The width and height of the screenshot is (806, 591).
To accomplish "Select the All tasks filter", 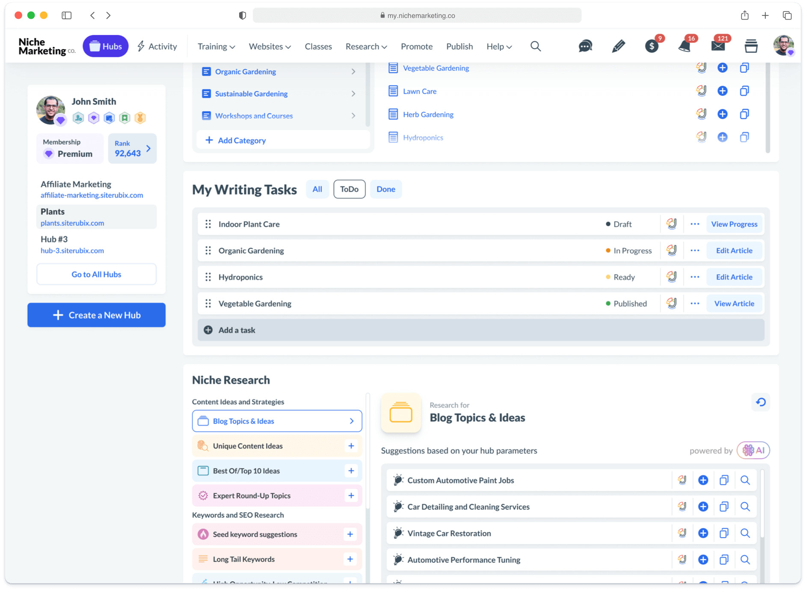I will 317,189.
